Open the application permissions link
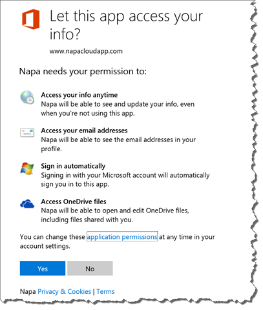The width and height of the screenshot is (263, 310). [x=122, y=236]
